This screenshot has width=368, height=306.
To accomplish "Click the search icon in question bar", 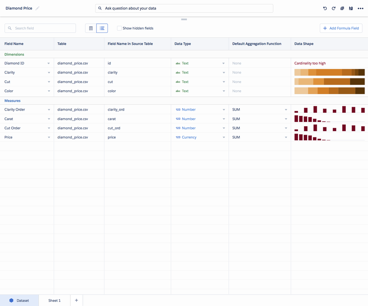I will [x=100, y=8].
